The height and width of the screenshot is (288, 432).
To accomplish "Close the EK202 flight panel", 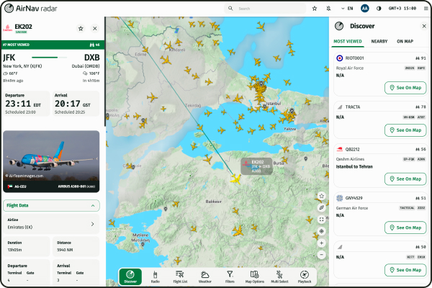I will click(95, 28).
